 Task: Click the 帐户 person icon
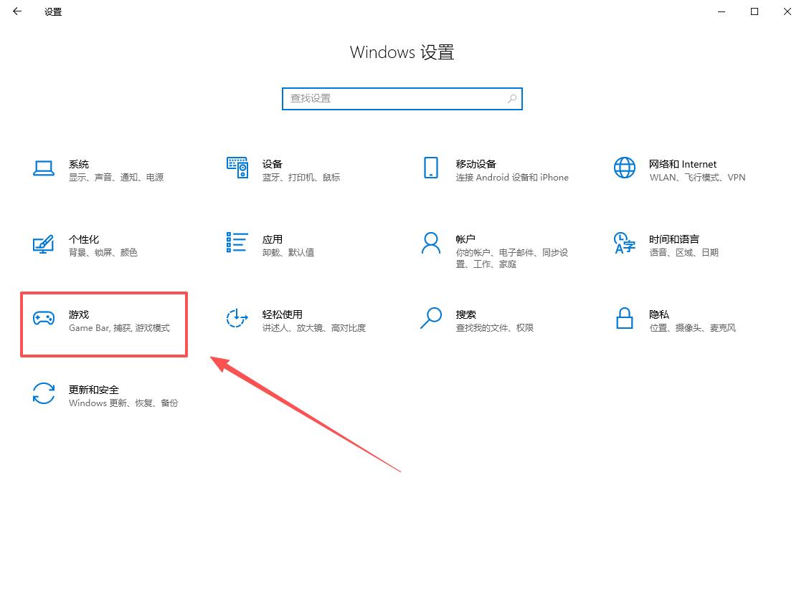[x=431, y=243]
